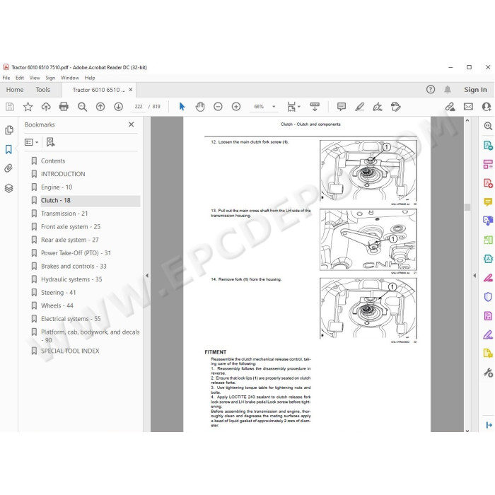Open Layers panel icon

tap(8, 188)
